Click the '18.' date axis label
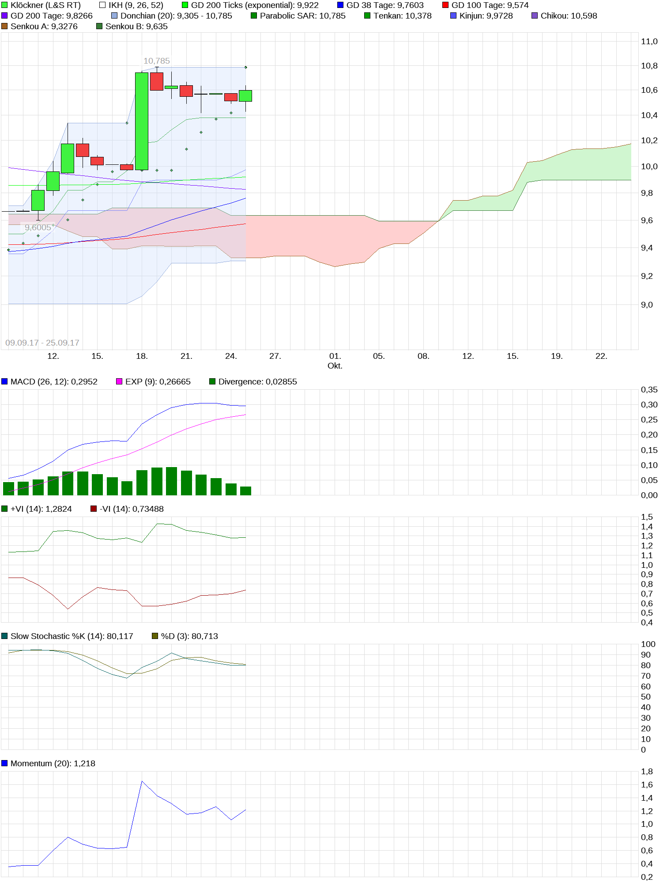671x886 pixels. pos(142,356)
